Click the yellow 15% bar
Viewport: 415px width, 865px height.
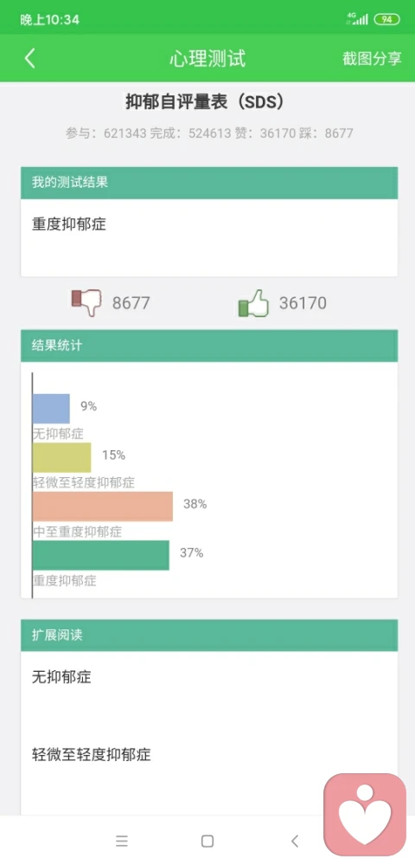[x=61, y=457]
